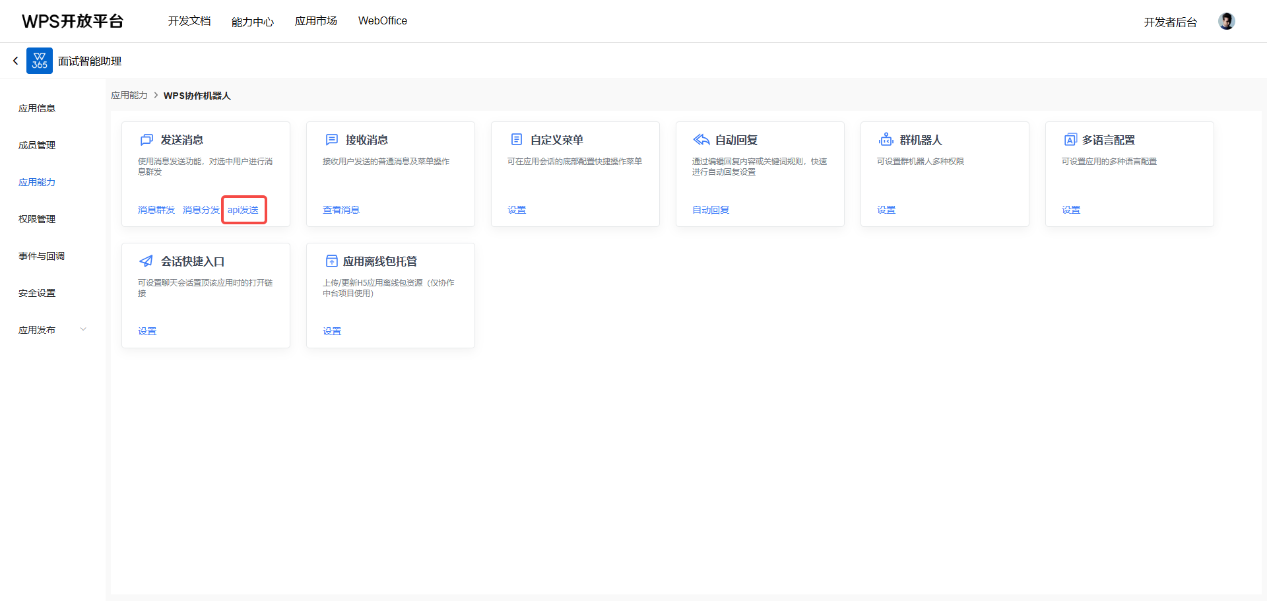This screenshot has height=601, width=1267.
Task: Click the 接收消息 card icon
Action: 332,140
